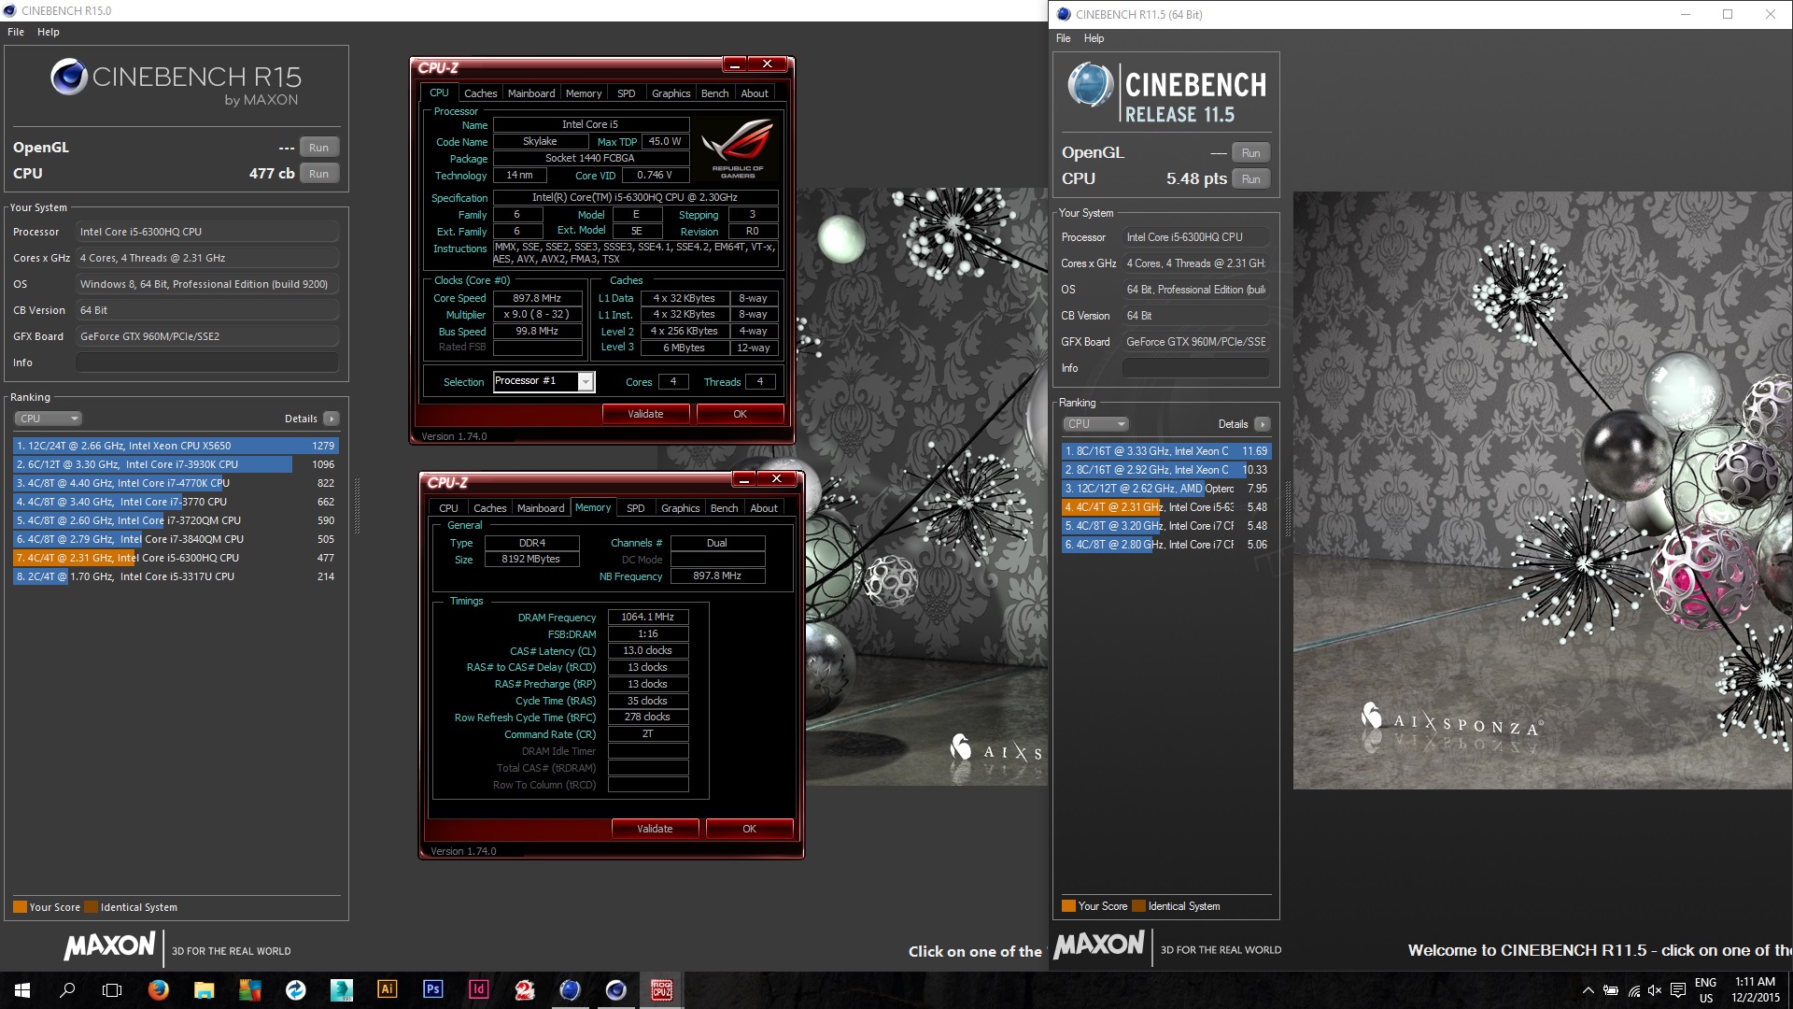This screenshot has width=1793, height=1009.
Task: Run the CPU test in Cinebench R15
Action: 319,174
